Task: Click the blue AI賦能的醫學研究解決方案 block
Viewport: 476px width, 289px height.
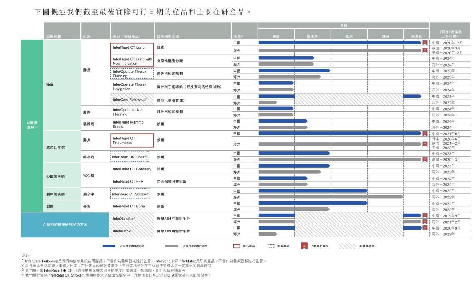Action: (65, 225)
